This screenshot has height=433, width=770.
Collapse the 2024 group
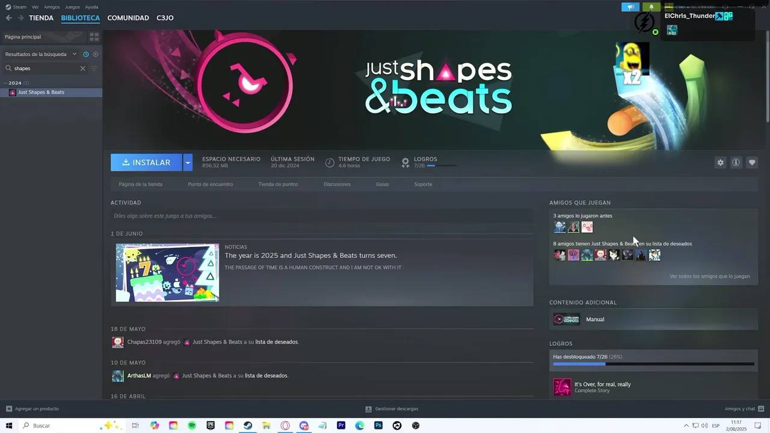[15, 83]
